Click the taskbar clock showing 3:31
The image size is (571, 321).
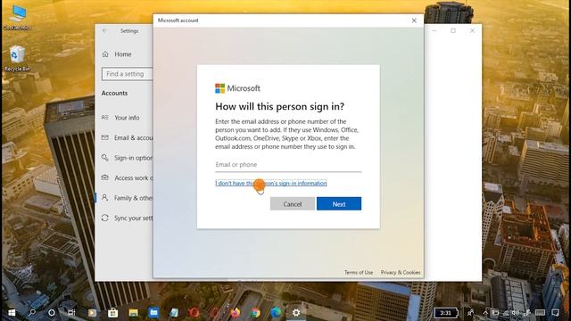click(x=446, y=313)
